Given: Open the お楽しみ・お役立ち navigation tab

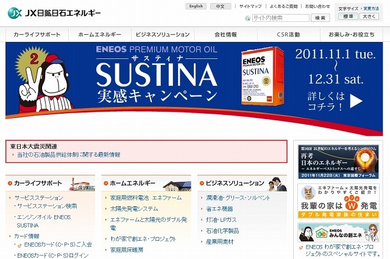Looking at the screenshot, I should [352, 35].
